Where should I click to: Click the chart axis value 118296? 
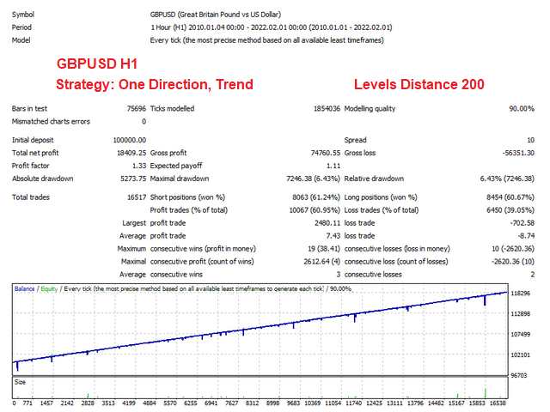pos(521,294)
